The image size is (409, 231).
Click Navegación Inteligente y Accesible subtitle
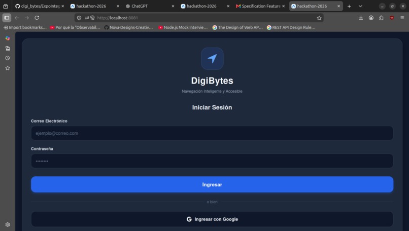click(x=212, y=91)
